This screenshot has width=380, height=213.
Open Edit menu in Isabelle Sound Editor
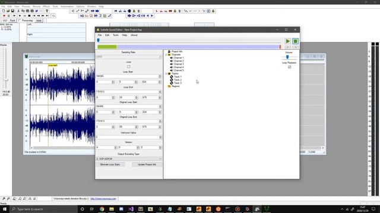click(x=107, y=35)
